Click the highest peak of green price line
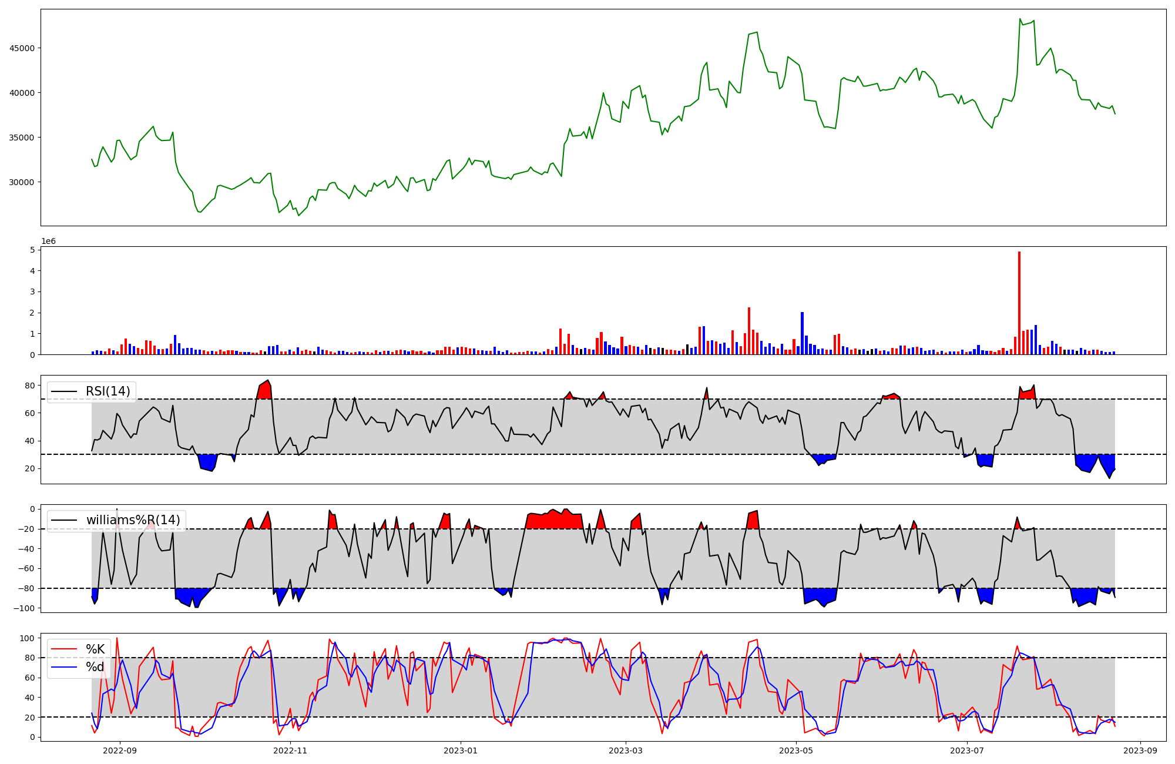Viewport: 1175px width, 764px height. pyautogui.click(x=1020, y=19)
